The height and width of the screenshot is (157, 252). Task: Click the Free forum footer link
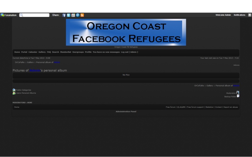point(170,107)
